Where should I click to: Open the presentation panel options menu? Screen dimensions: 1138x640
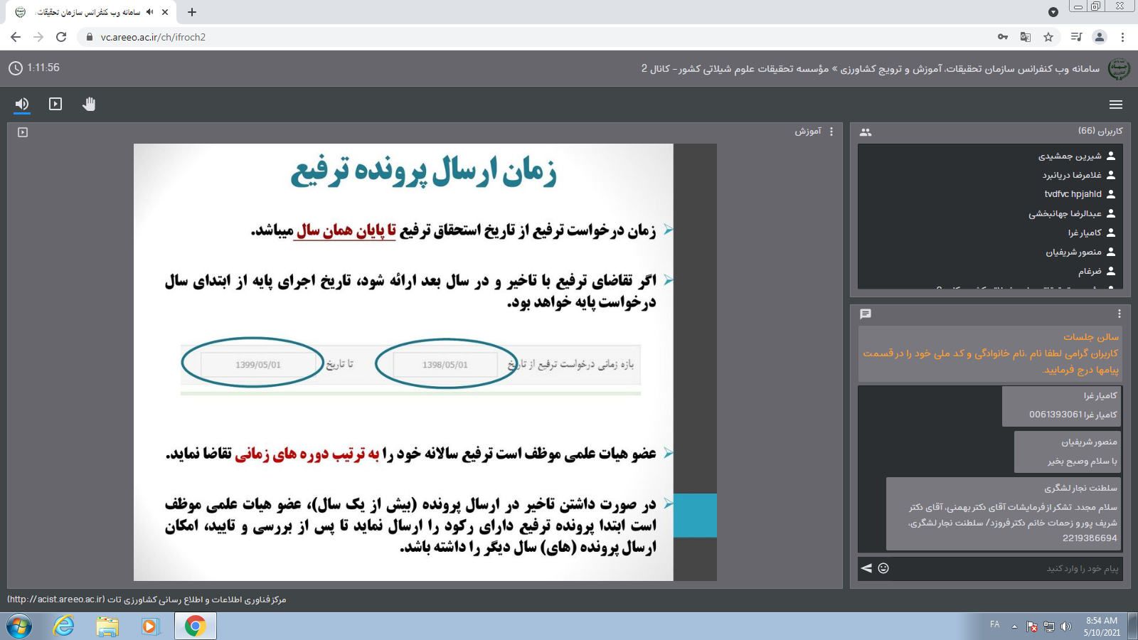pos(831,132)
